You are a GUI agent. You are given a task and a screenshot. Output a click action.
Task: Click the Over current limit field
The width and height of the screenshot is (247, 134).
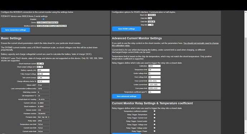click(x=155, y=81)
